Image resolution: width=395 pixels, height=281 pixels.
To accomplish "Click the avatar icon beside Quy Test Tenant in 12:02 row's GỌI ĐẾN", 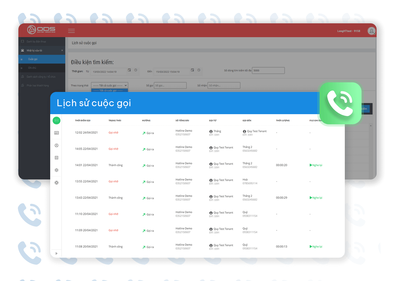I will coord(244,131).
